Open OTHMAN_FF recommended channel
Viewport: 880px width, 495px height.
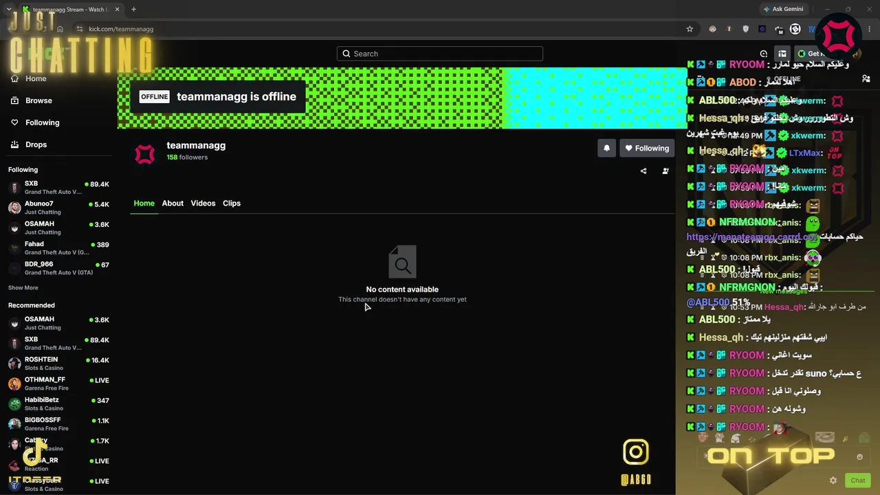click(x=58, y=384)
